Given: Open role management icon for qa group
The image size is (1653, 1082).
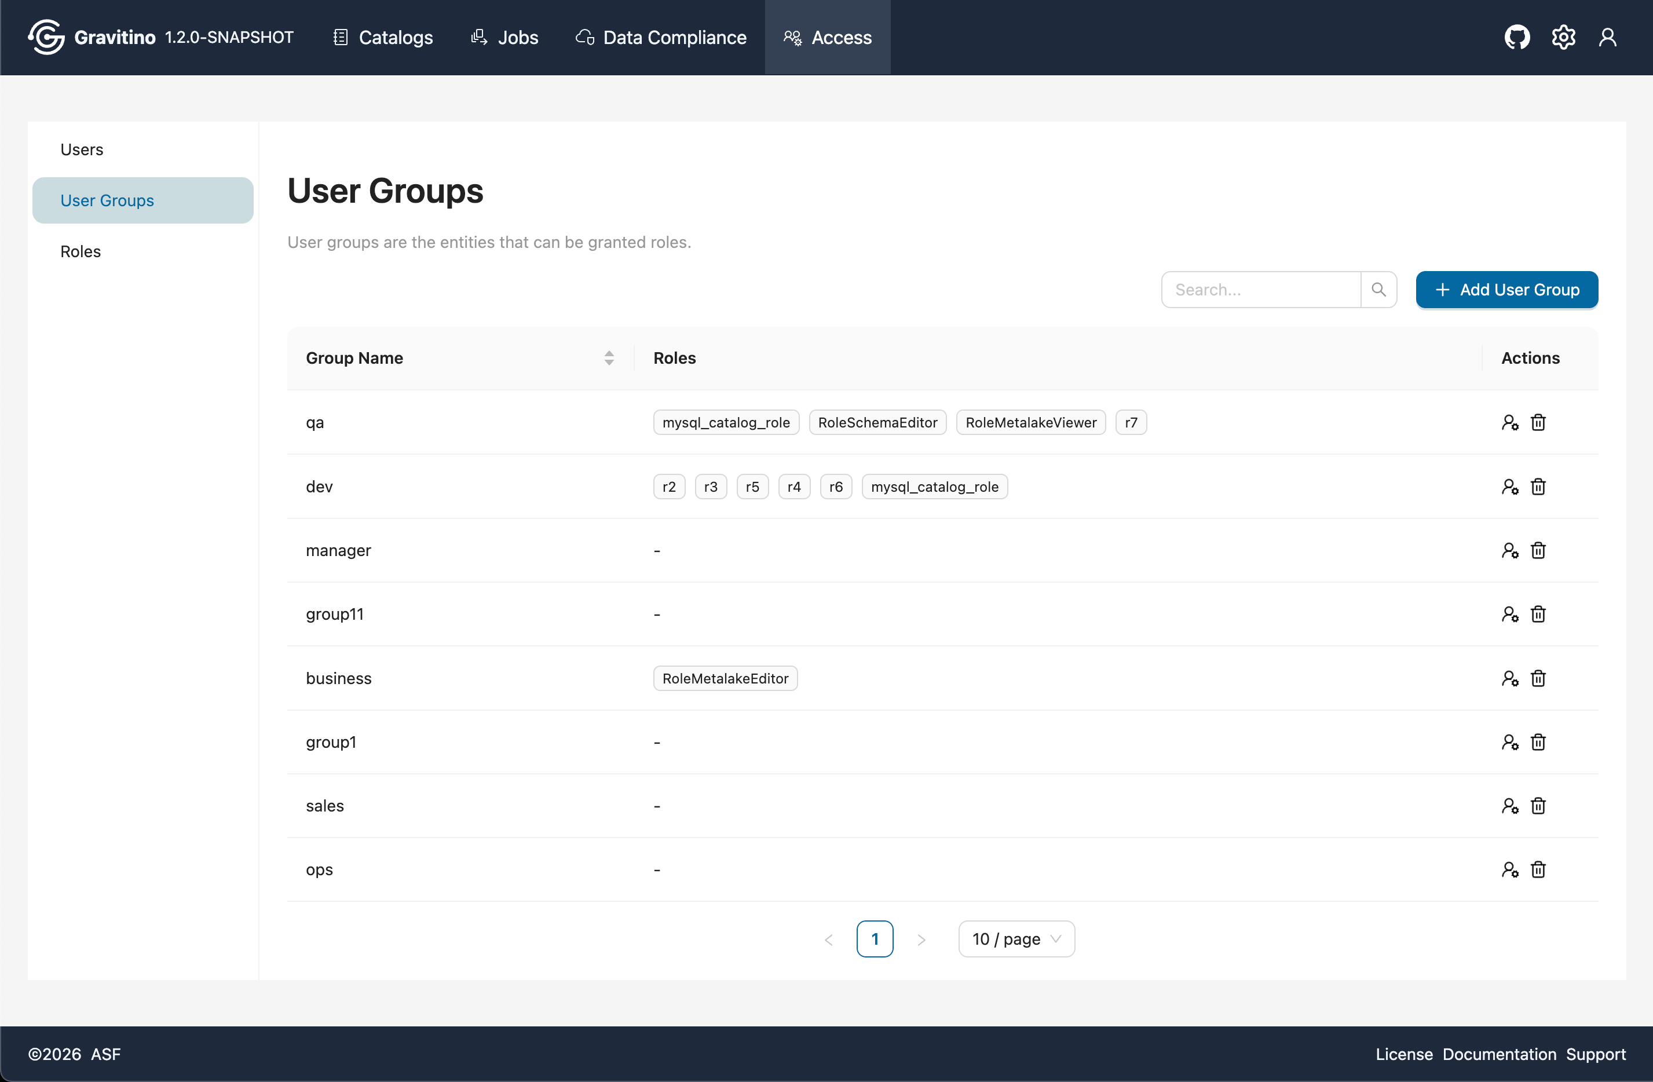Looking at the screenshot, I should coord(1510,422).
